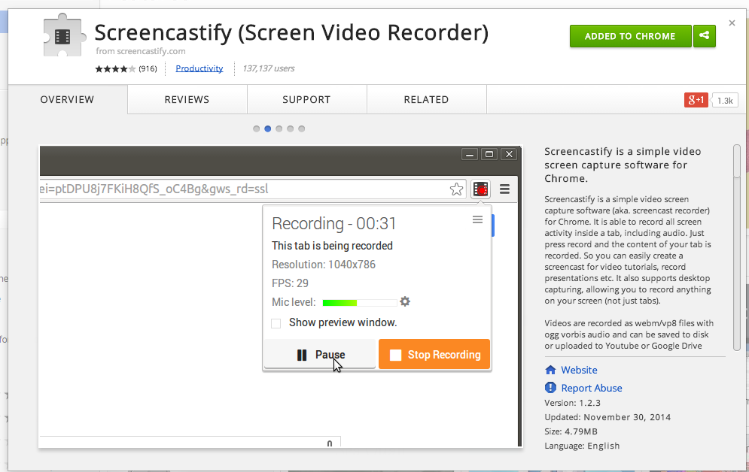Open the Support tab
Viewport: 749px width, 472px height.
click(x=306, y=100)
